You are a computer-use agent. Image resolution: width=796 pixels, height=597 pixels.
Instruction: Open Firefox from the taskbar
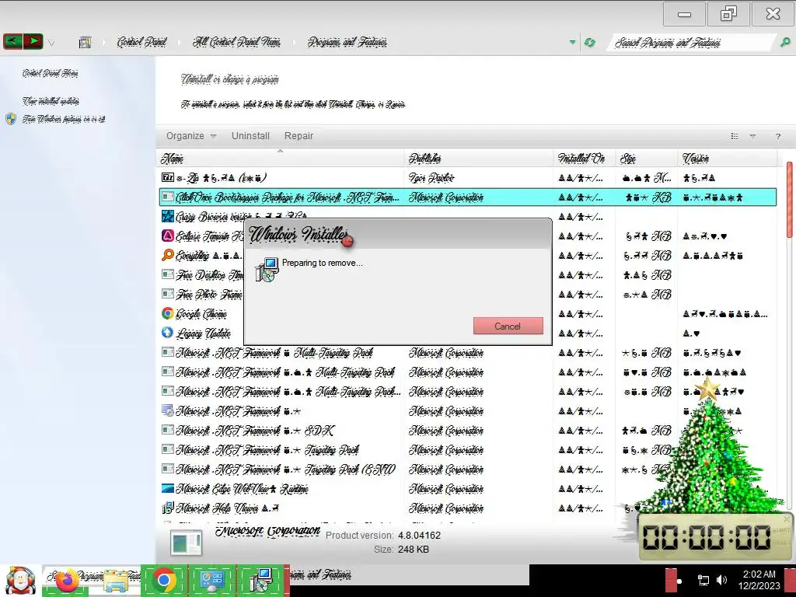(68, 580)
